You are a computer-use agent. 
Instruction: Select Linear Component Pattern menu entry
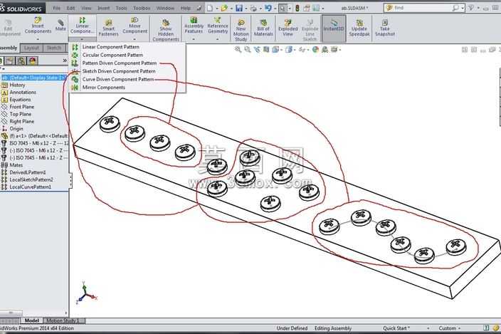point(110,47)
